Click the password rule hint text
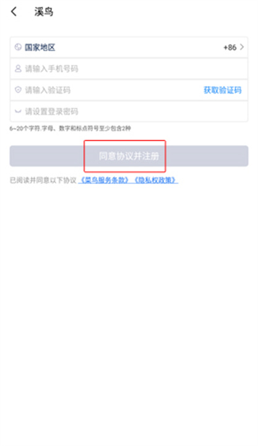Screen dimensions: 258x446 pyautogui.click(x=70, y=129)
